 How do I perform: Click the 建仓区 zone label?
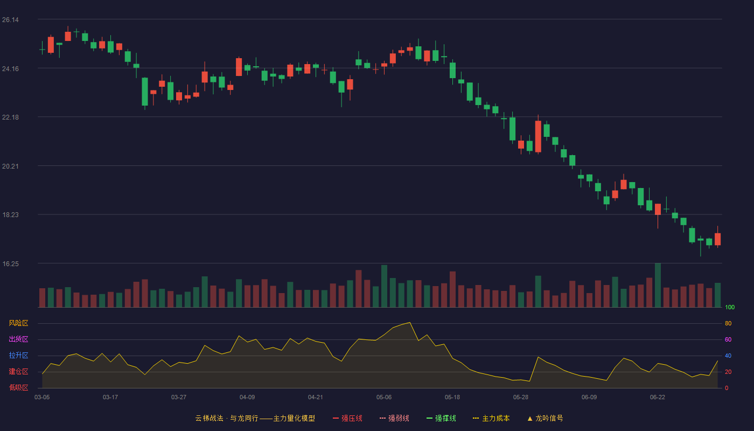[x=18, y=372]
